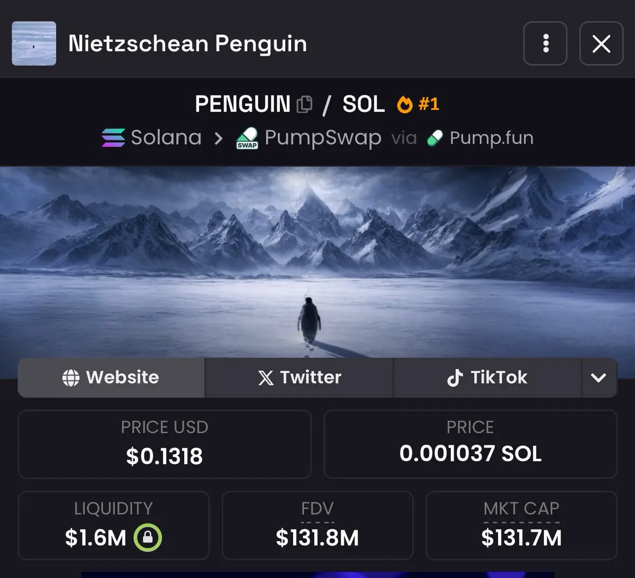The height and width of the screenshot is (578, 635).
Task: Select the PumpSwap DEX breadcrumb
Action: (309, 138)
